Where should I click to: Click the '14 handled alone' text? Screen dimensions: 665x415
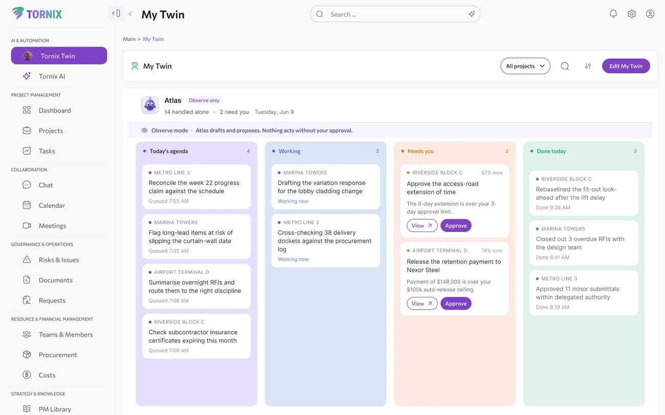(x=187, y=112)
